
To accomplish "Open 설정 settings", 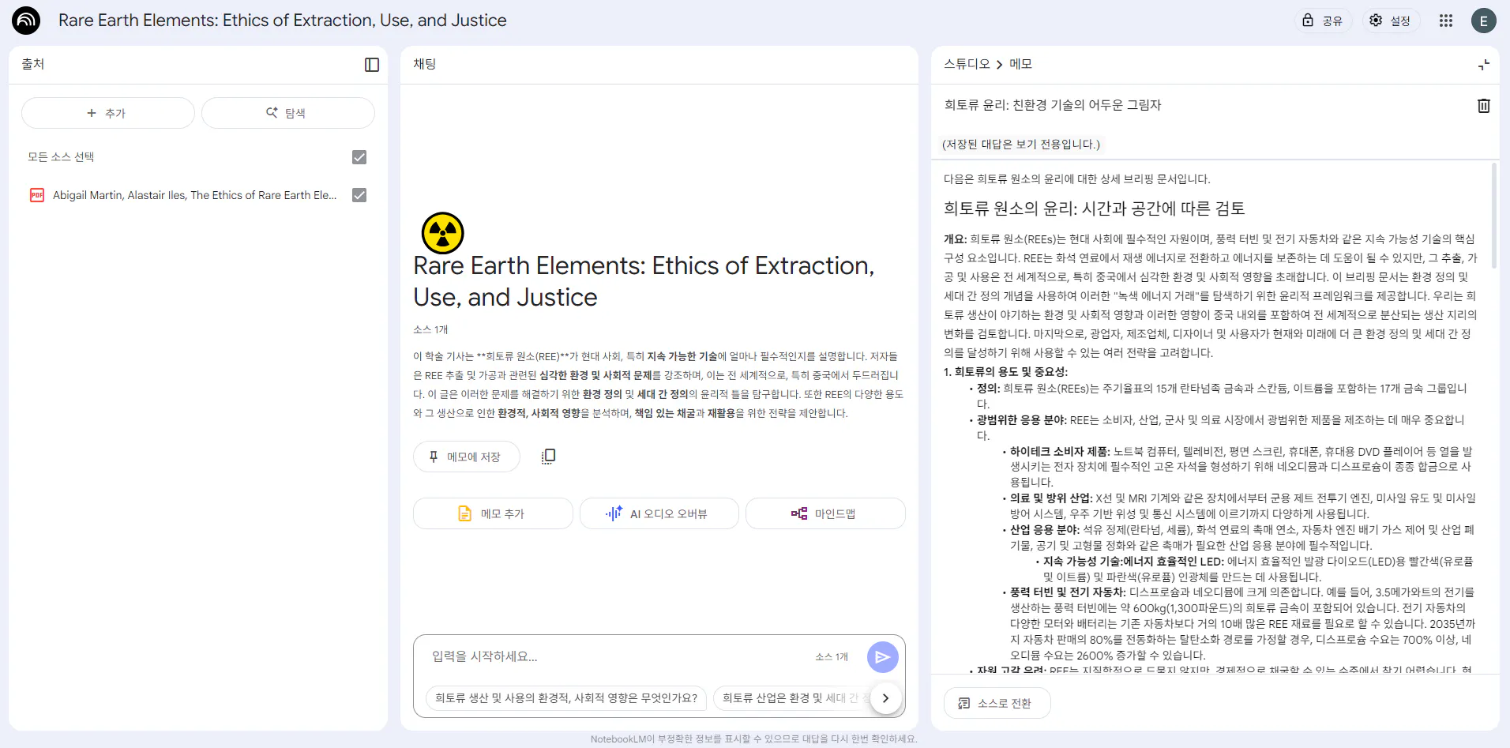I will click(x=1390, y=21).
